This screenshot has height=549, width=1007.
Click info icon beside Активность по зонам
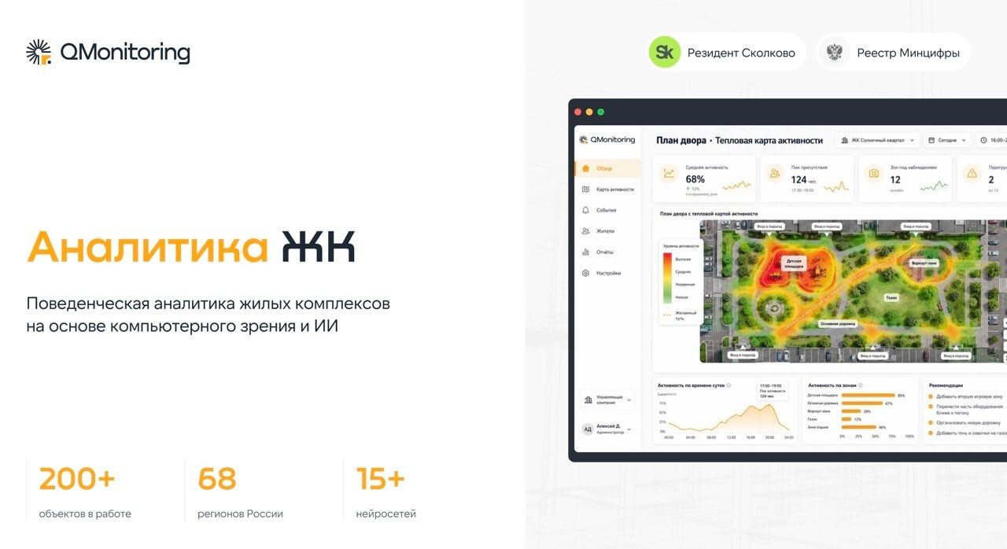coord(860,385)
